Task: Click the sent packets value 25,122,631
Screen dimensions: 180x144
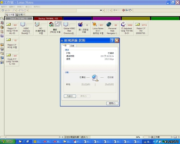Action: pos(86,84)
